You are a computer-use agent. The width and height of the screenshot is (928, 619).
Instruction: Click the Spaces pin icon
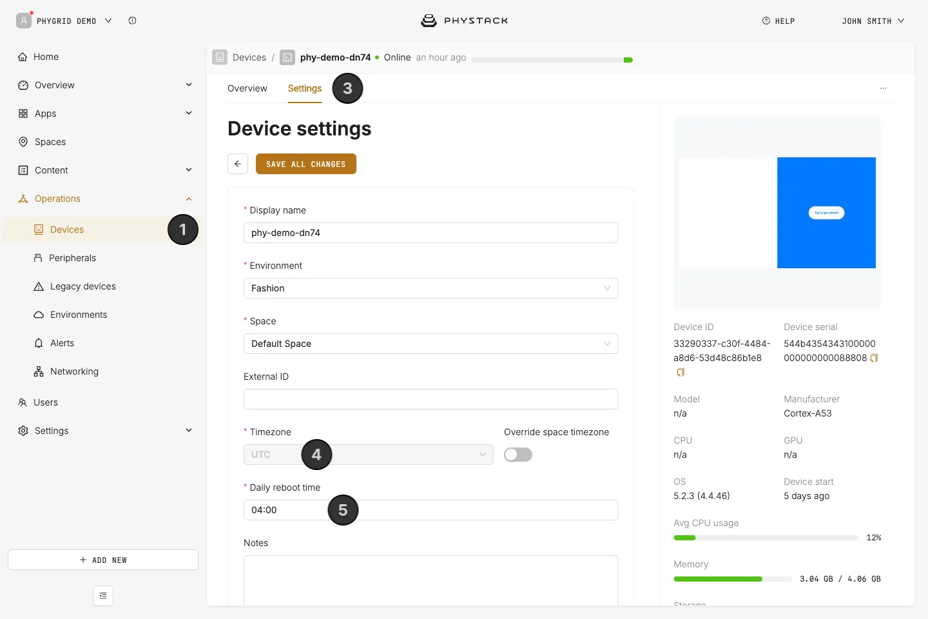click(x=23, y=142)
